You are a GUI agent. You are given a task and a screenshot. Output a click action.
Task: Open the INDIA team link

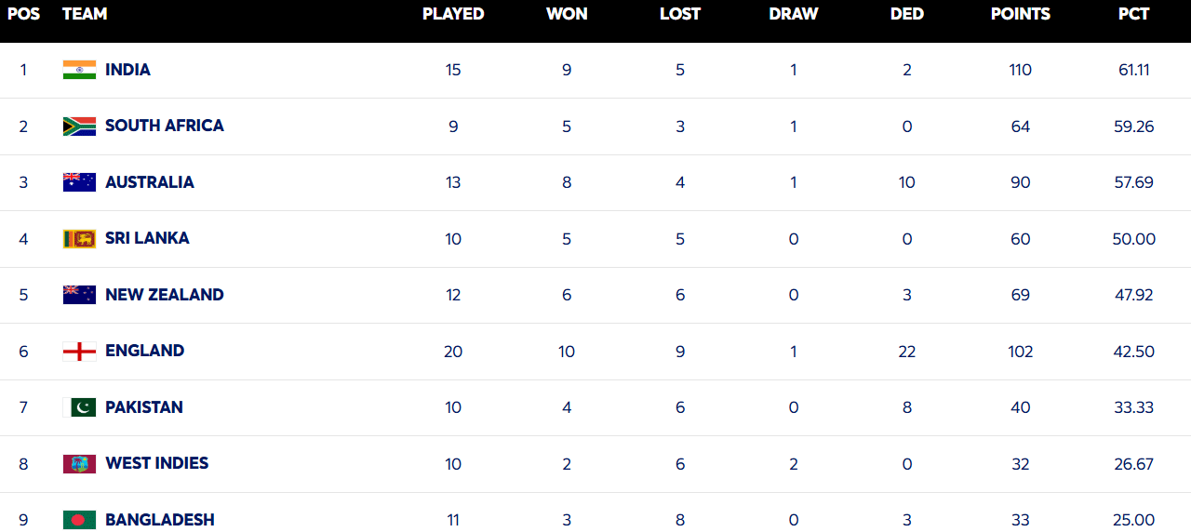coord(127,70)
